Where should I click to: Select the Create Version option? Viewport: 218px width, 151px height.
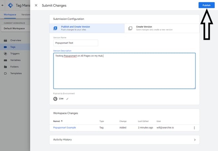pos(162,28)
